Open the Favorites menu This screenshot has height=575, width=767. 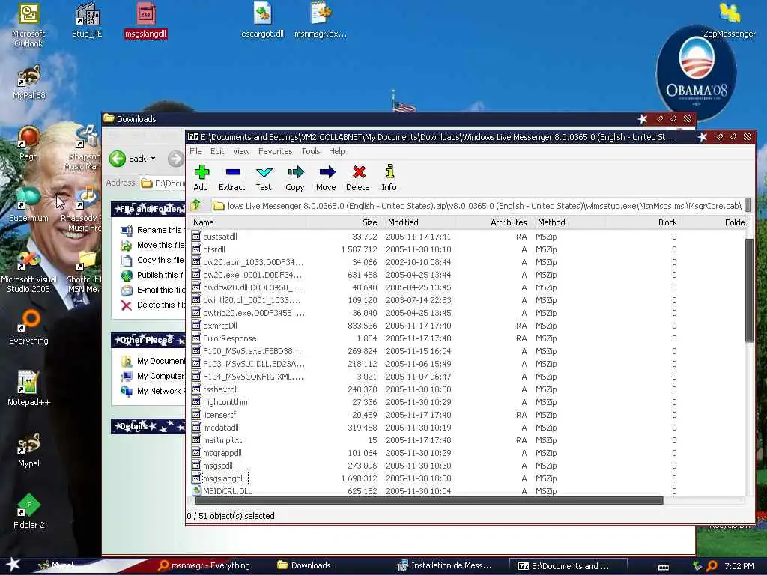click(x=276, y=151)
